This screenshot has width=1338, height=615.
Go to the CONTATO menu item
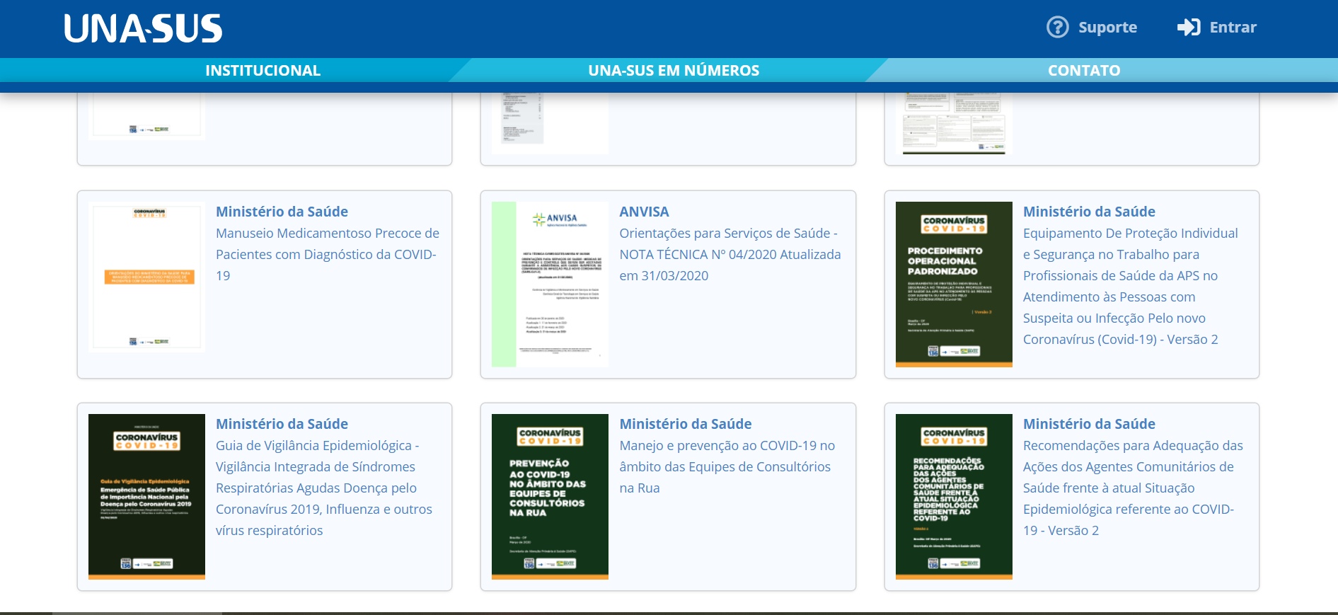click(x=1083, y=70)
